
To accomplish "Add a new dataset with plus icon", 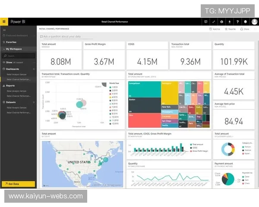I will (34, 102).
